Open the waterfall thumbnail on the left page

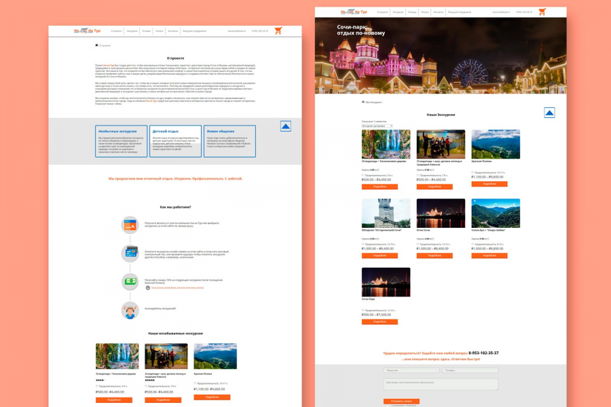click(x=117, y=356)
